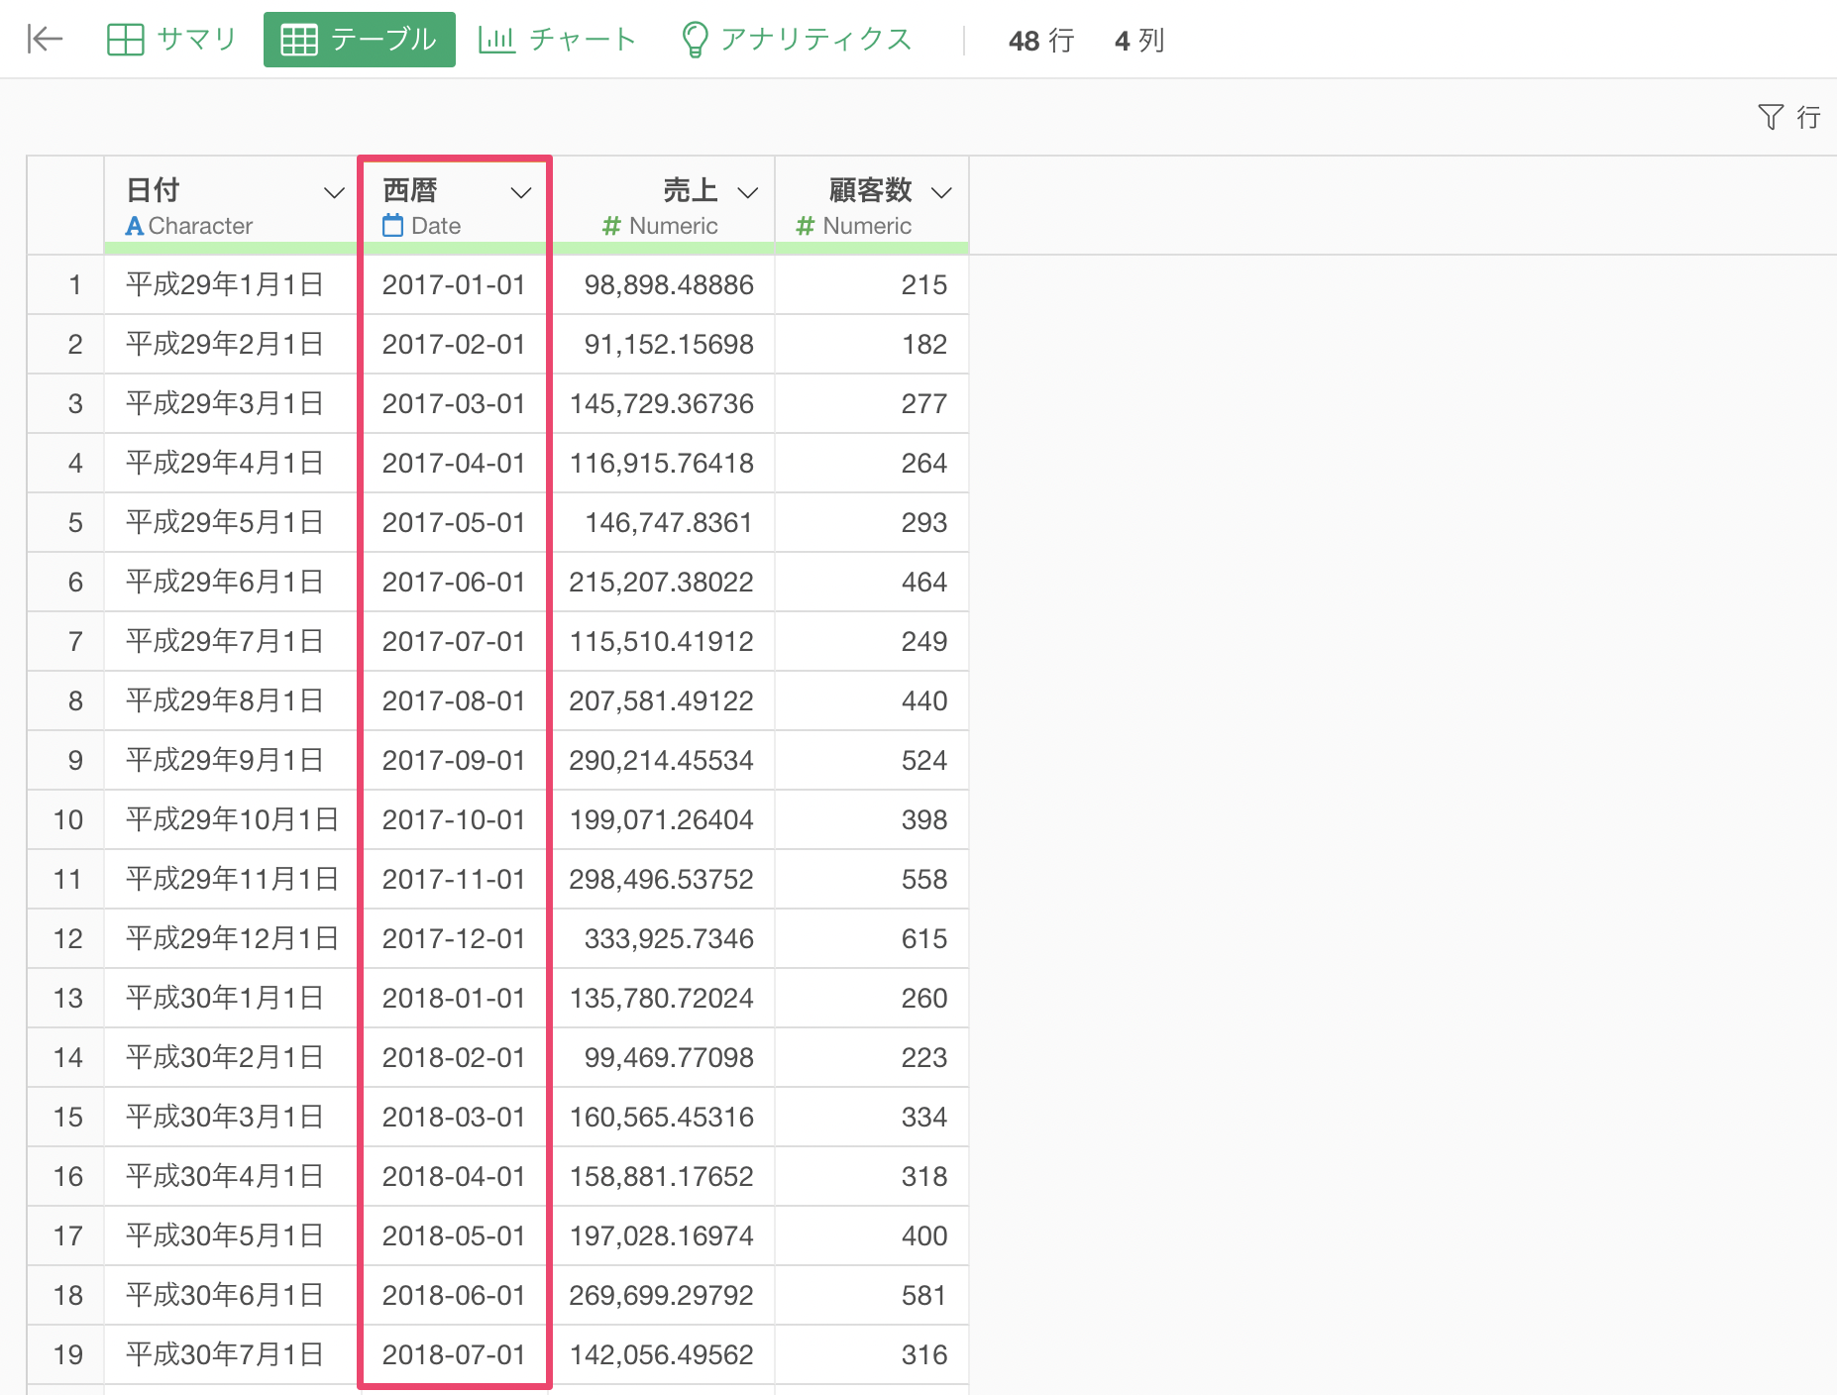Screen dimensions: 1837x1395
Task: Select cell 2017-06-01
Action: click(454, 582)
